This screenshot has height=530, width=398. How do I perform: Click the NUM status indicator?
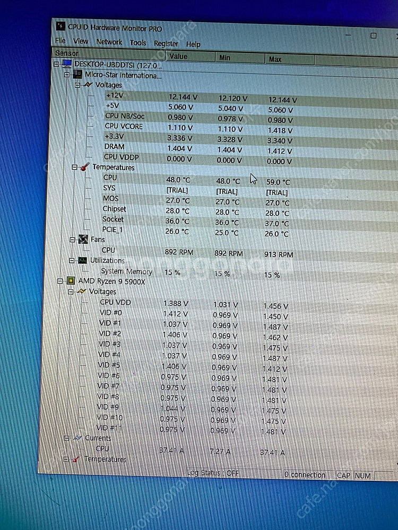coord(363,475)
